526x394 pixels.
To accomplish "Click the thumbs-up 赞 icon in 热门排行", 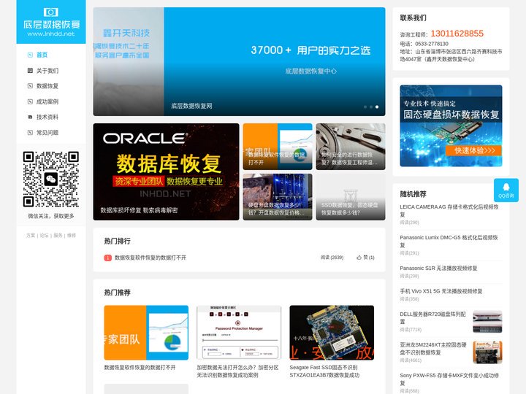I will point(359,258).
